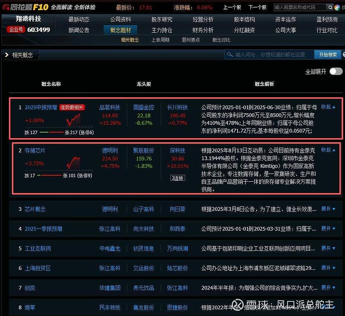
Task: Expand the 工业互联网 row
Action: (328, 248)
